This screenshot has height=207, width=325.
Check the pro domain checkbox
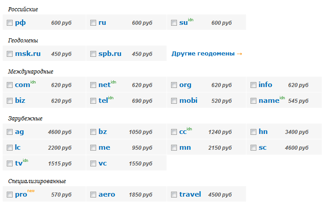tap(10, 194)
